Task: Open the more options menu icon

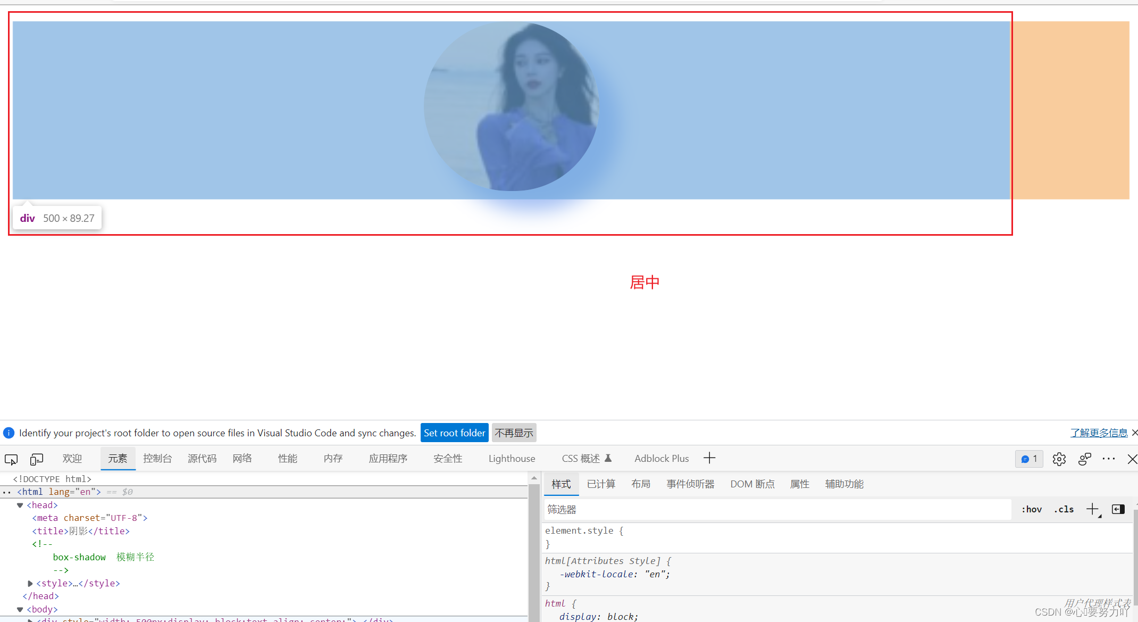Action: (1109, 459)
